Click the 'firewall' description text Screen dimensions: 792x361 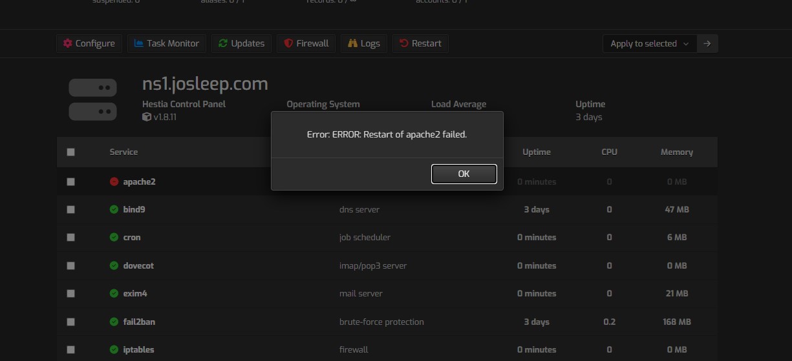click(354, 349)
